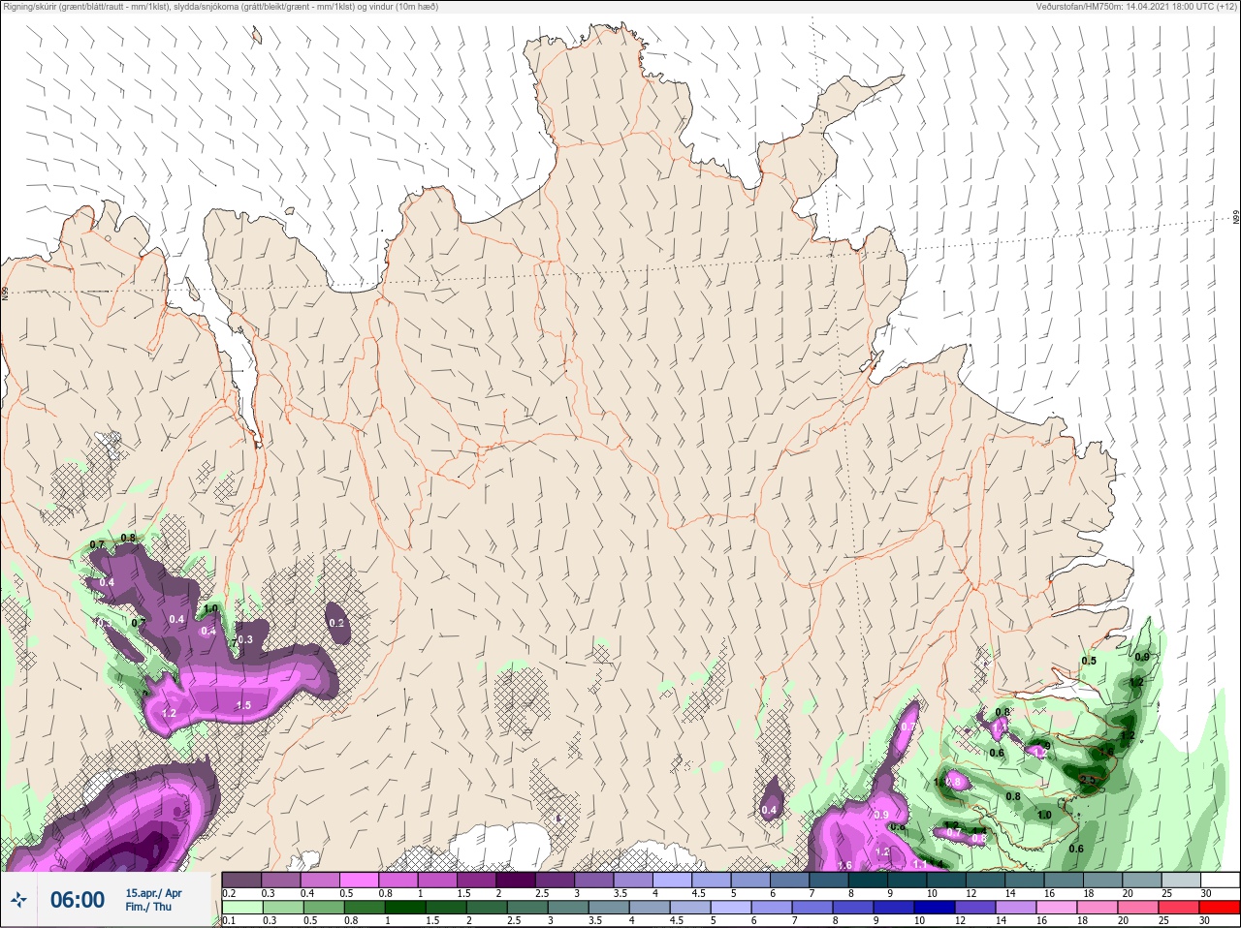
Task: Select the red 30 swatch on lower scale
Action: [1220, 908]
